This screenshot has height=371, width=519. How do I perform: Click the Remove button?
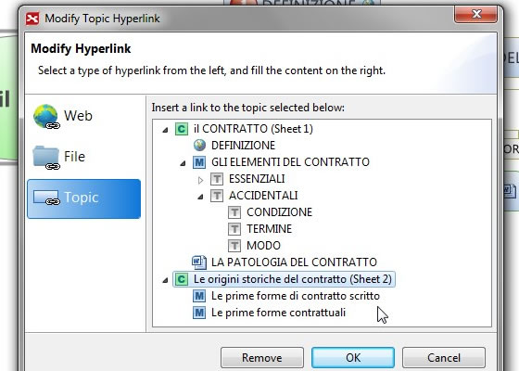(x=262, y=357)
